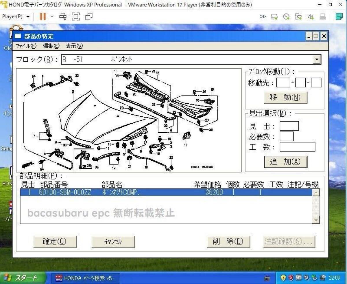Click the sound card device icon
This screenshot has height=284, width=347.
(311, 17)
